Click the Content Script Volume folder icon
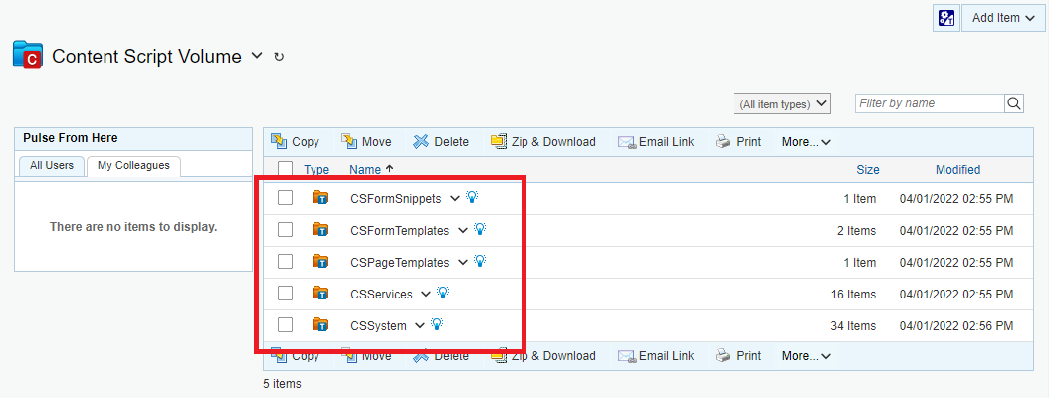 pyautogui.click(x=28, y=55)
